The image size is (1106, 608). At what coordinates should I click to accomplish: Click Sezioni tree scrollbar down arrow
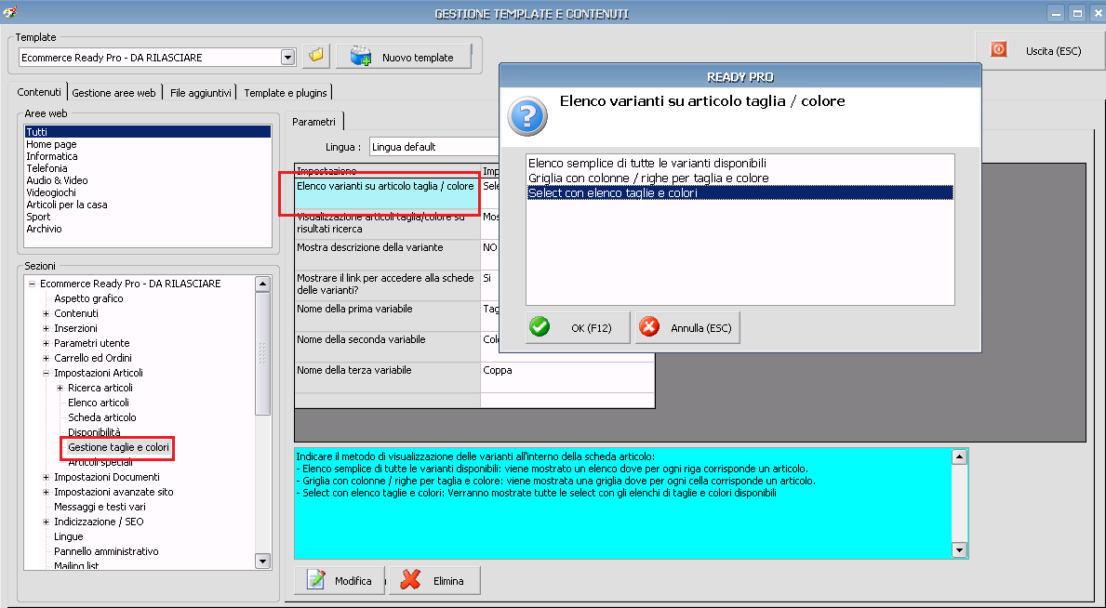(x=262, y=562)
